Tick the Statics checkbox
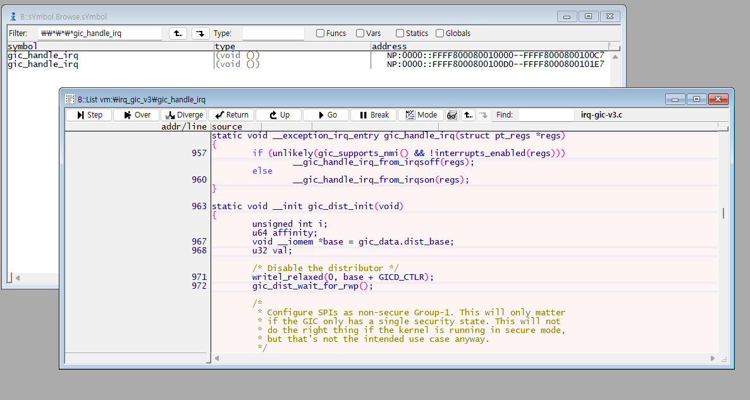This screenshot has width=750, height=400. pos(400,33)
